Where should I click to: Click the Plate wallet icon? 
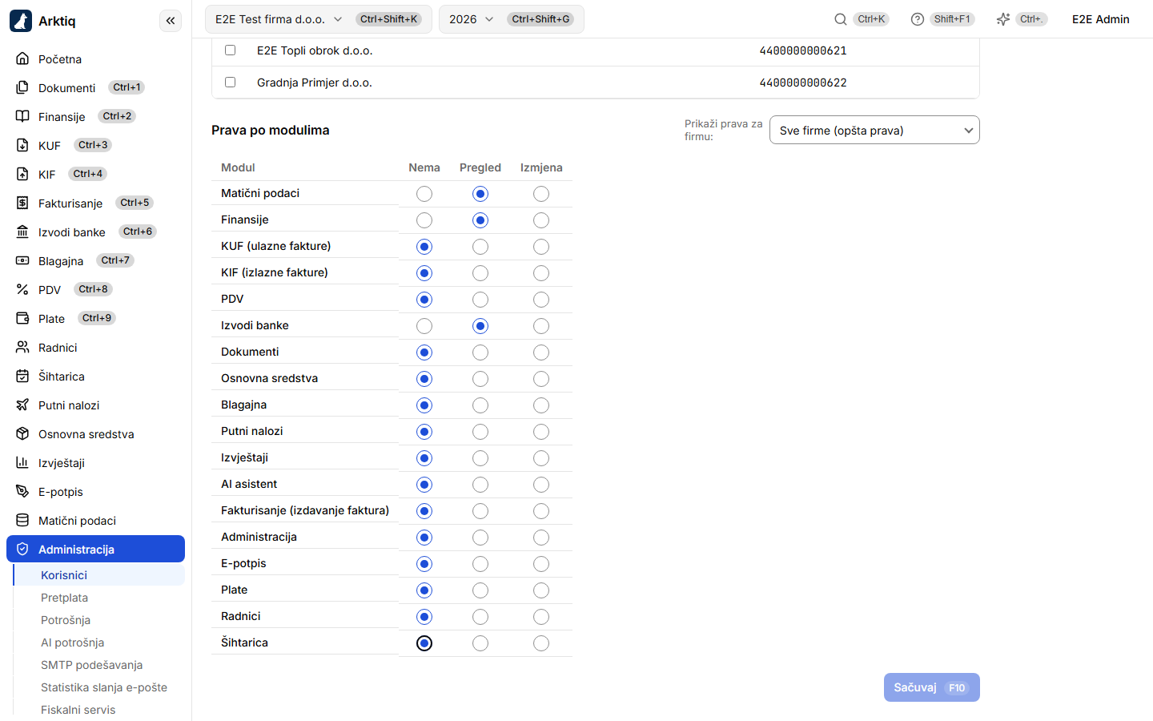pyautogui.click(x=22, y=319)
